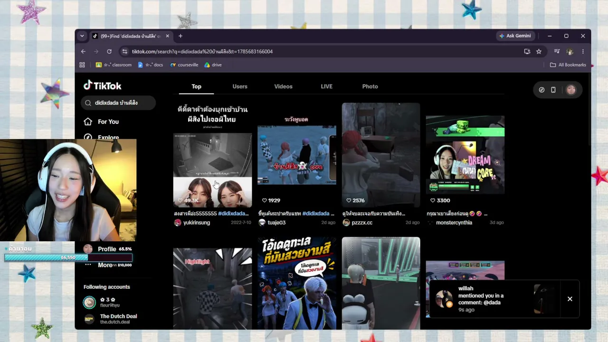The image size is (608, 342).
Task: Click the #didixdada hashtag under yukirinsung video
Action: point(233,213)
